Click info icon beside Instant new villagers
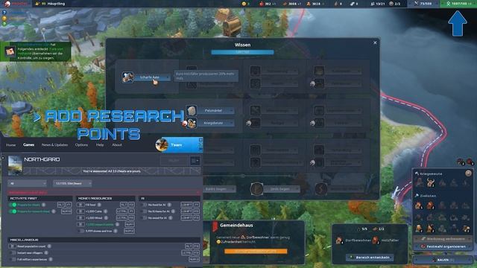This screenshot has width=477, height=268. tap(46, 253)
